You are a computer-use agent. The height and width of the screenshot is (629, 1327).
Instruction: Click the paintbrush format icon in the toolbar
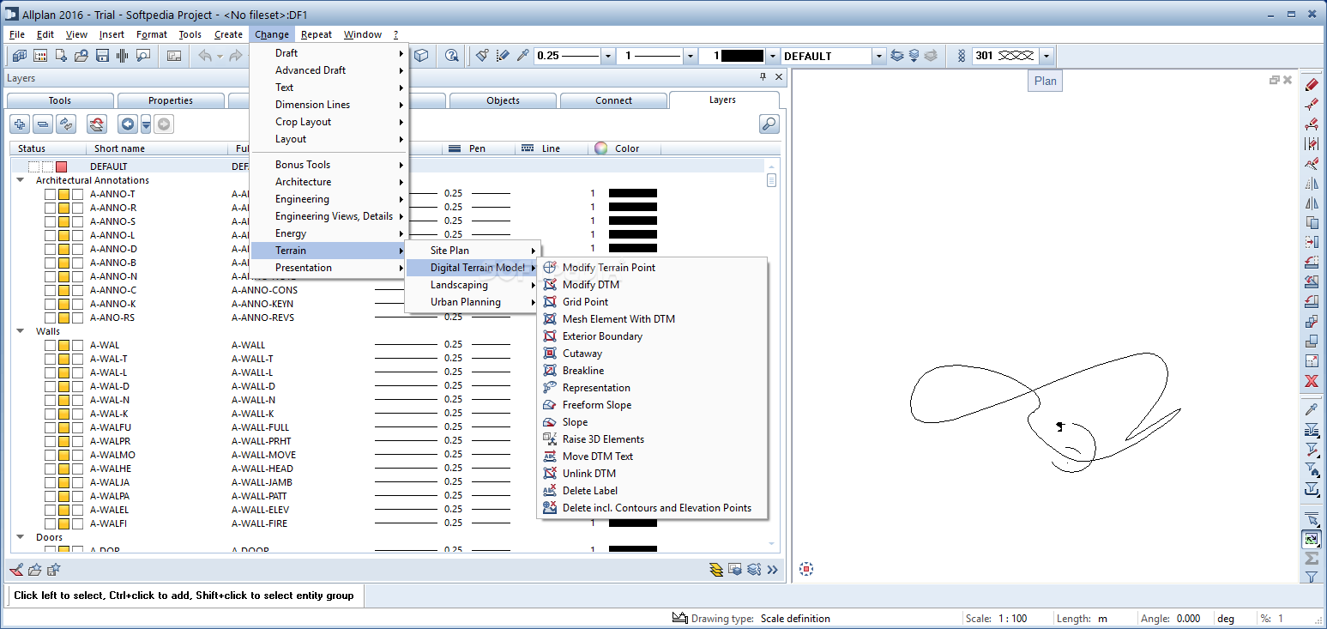coord(482,56)
